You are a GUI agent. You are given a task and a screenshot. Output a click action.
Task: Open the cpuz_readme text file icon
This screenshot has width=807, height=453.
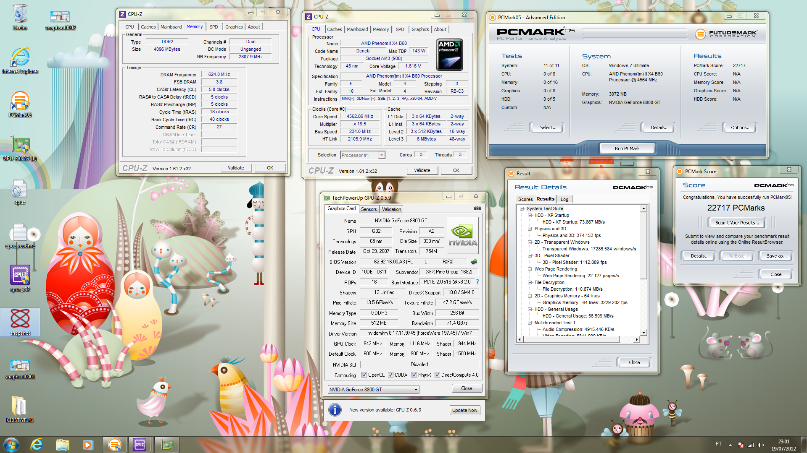20,236
